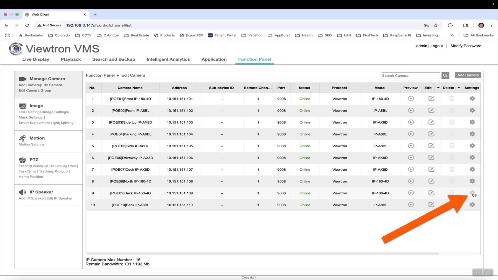Open the Edit column dropdown arrow
Viewport: 498px width, 280px height.
[x=438, y=88]
